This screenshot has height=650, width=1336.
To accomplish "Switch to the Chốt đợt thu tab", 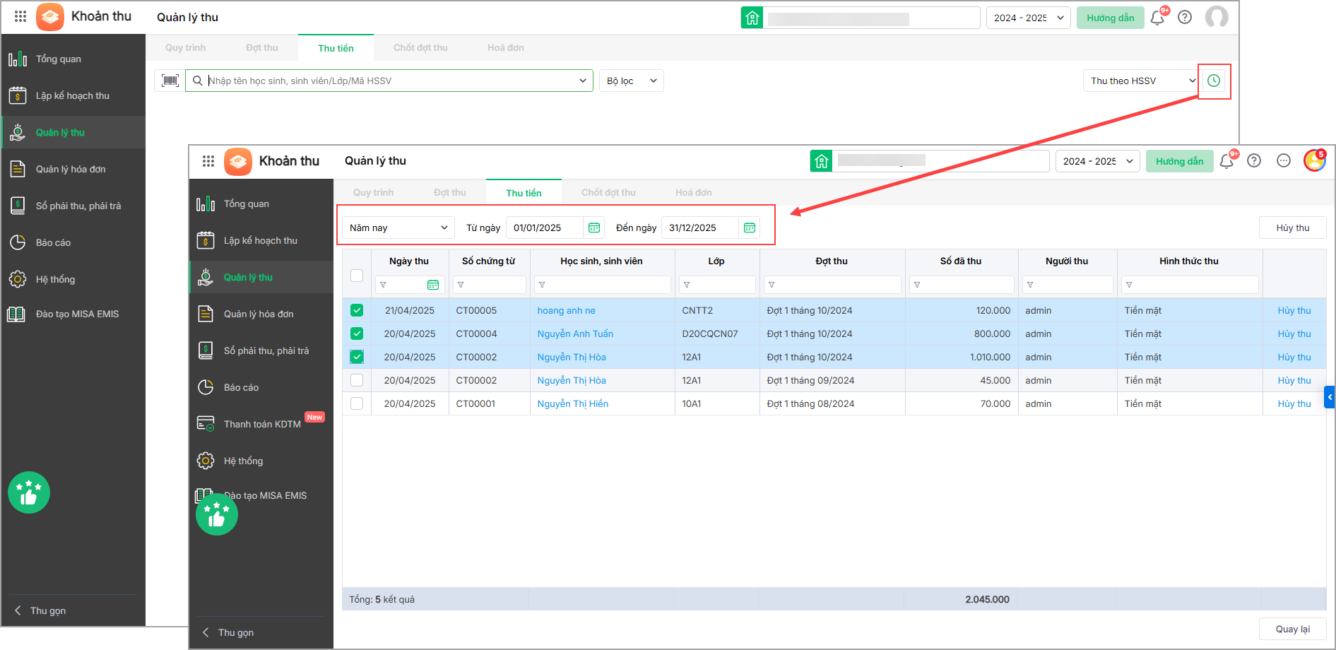I will (x=608, y=192).
